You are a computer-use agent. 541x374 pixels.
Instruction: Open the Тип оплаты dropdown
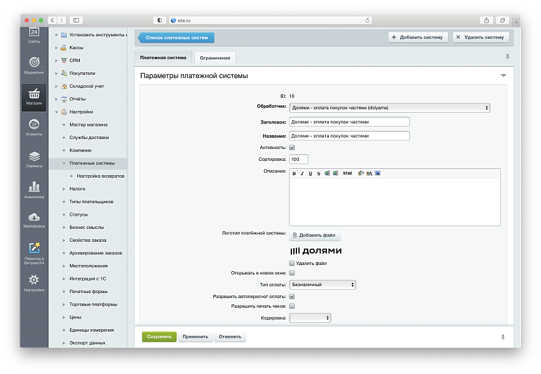point(323,285)
